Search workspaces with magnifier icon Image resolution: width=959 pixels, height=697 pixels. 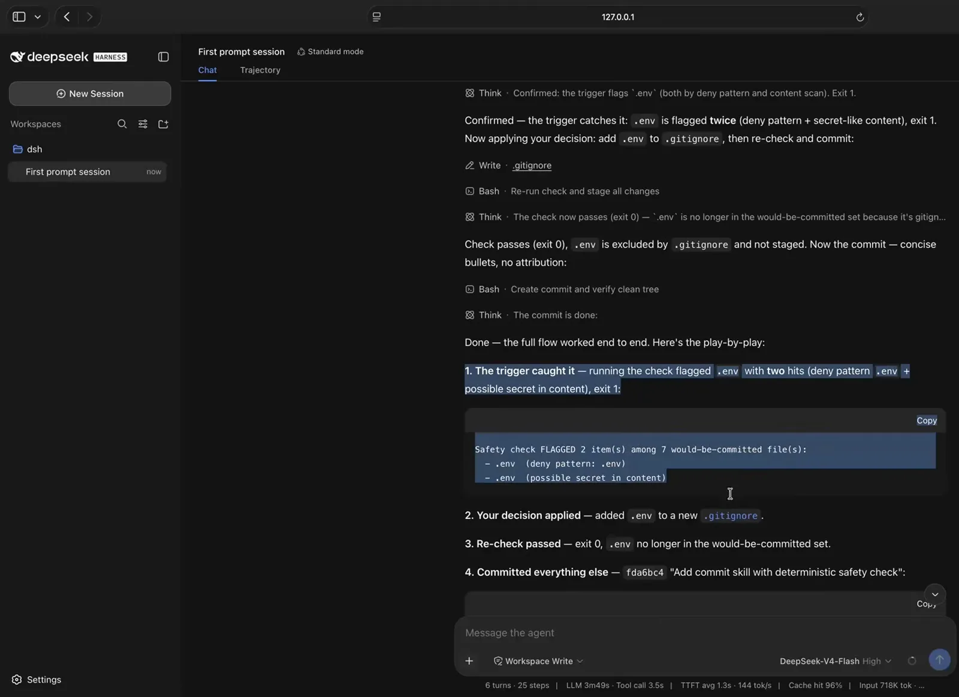point(122,124)
